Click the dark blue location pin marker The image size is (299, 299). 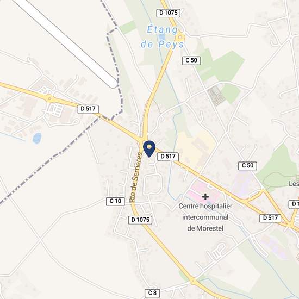pyautogui.click(x=149, y=149)
